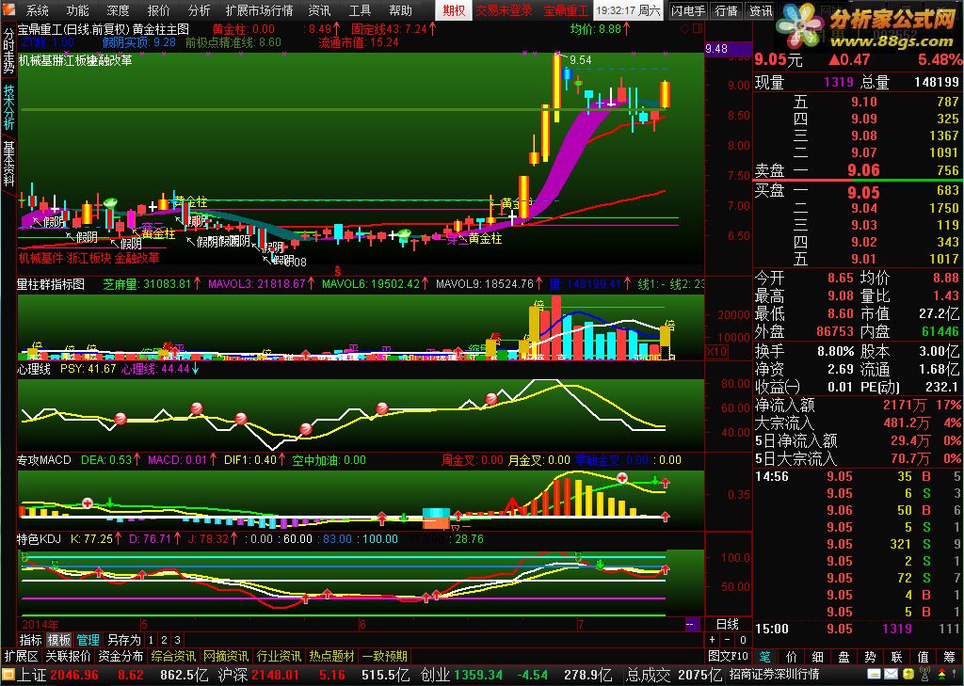Open the 日线 period selector
This screenshot has height=686, width=964.
[728, 625]
